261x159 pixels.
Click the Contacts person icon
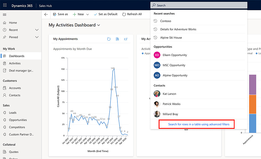(x=5, y=95)
